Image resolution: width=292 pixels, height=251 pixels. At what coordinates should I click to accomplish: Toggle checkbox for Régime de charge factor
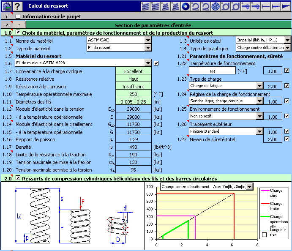[x=287, y=101]
